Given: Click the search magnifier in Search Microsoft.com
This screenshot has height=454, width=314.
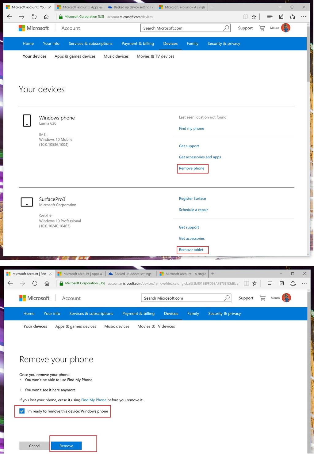Looking at the screenshot, I should coord(226,28).
